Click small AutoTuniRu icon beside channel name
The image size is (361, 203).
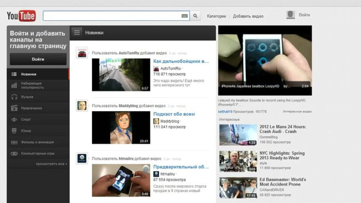click(x=156, y=69)
